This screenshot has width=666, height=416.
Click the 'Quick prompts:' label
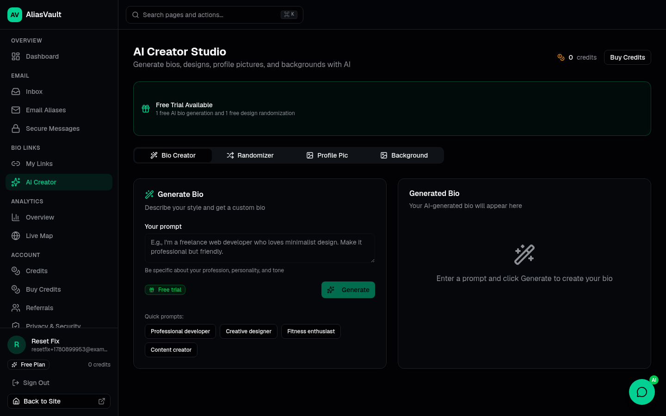[164, 317]
